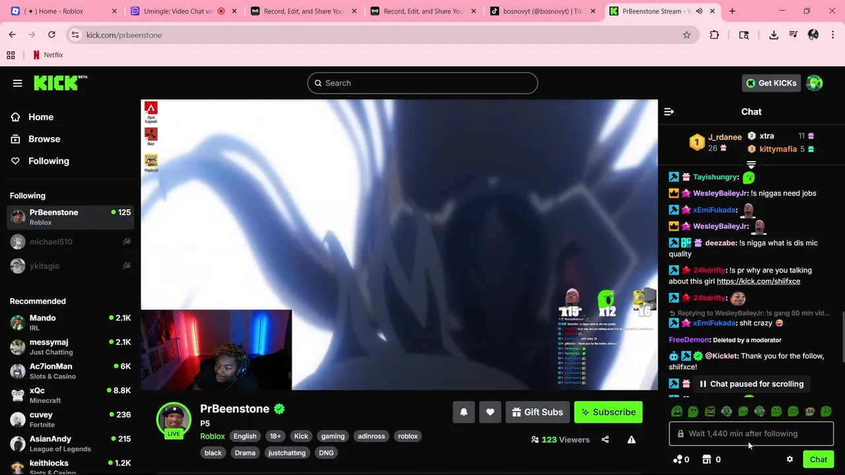Open the Chrome apps grid icon
This screenshot has width=845, height=475.
pyautogui.click(x=11, y=55)
